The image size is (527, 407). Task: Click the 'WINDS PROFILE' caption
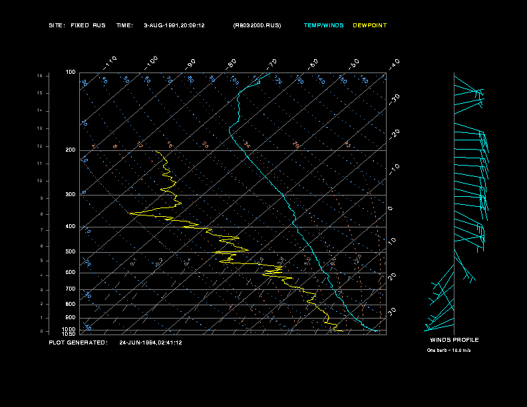[454, 340]
